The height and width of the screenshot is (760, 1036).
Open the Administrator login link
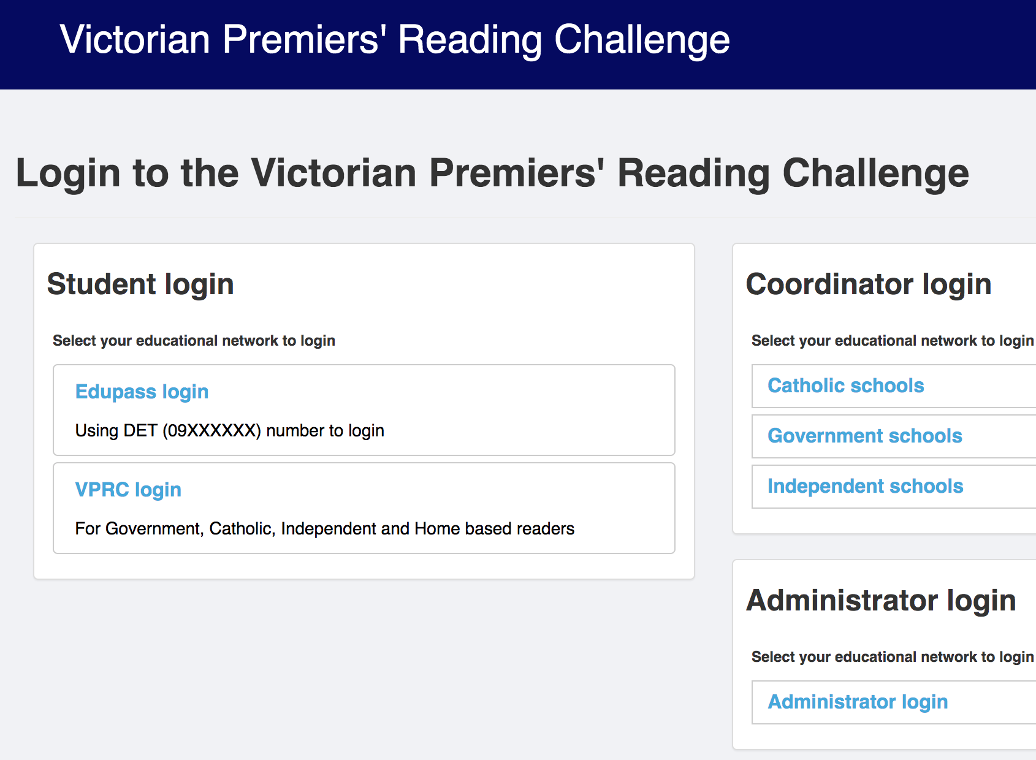pos(858,702)
